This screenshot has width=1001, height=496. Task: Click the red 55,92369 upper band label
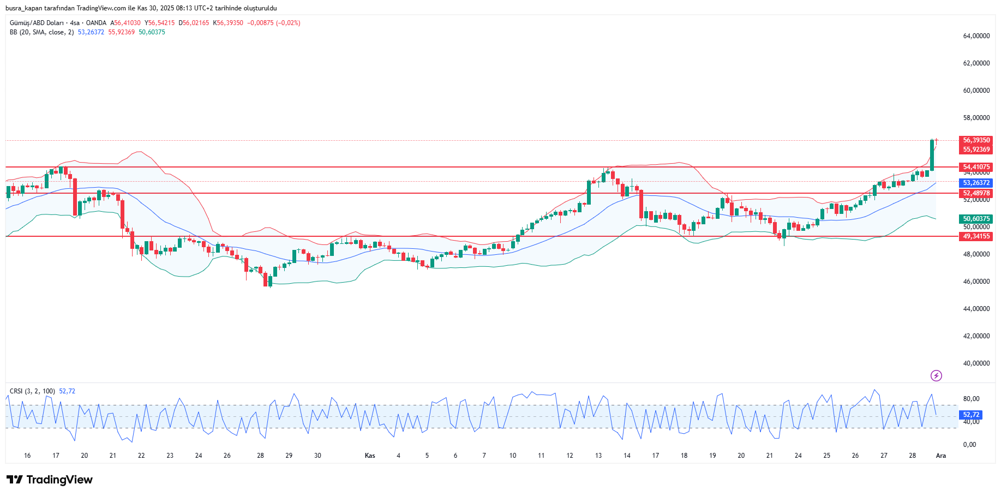tap(976, 150)
